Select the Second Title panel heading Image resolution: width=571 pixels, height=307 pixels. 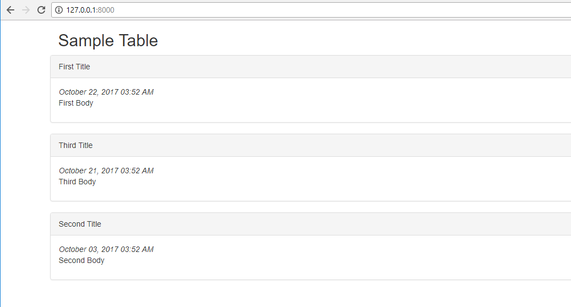[x=80, y=224]
